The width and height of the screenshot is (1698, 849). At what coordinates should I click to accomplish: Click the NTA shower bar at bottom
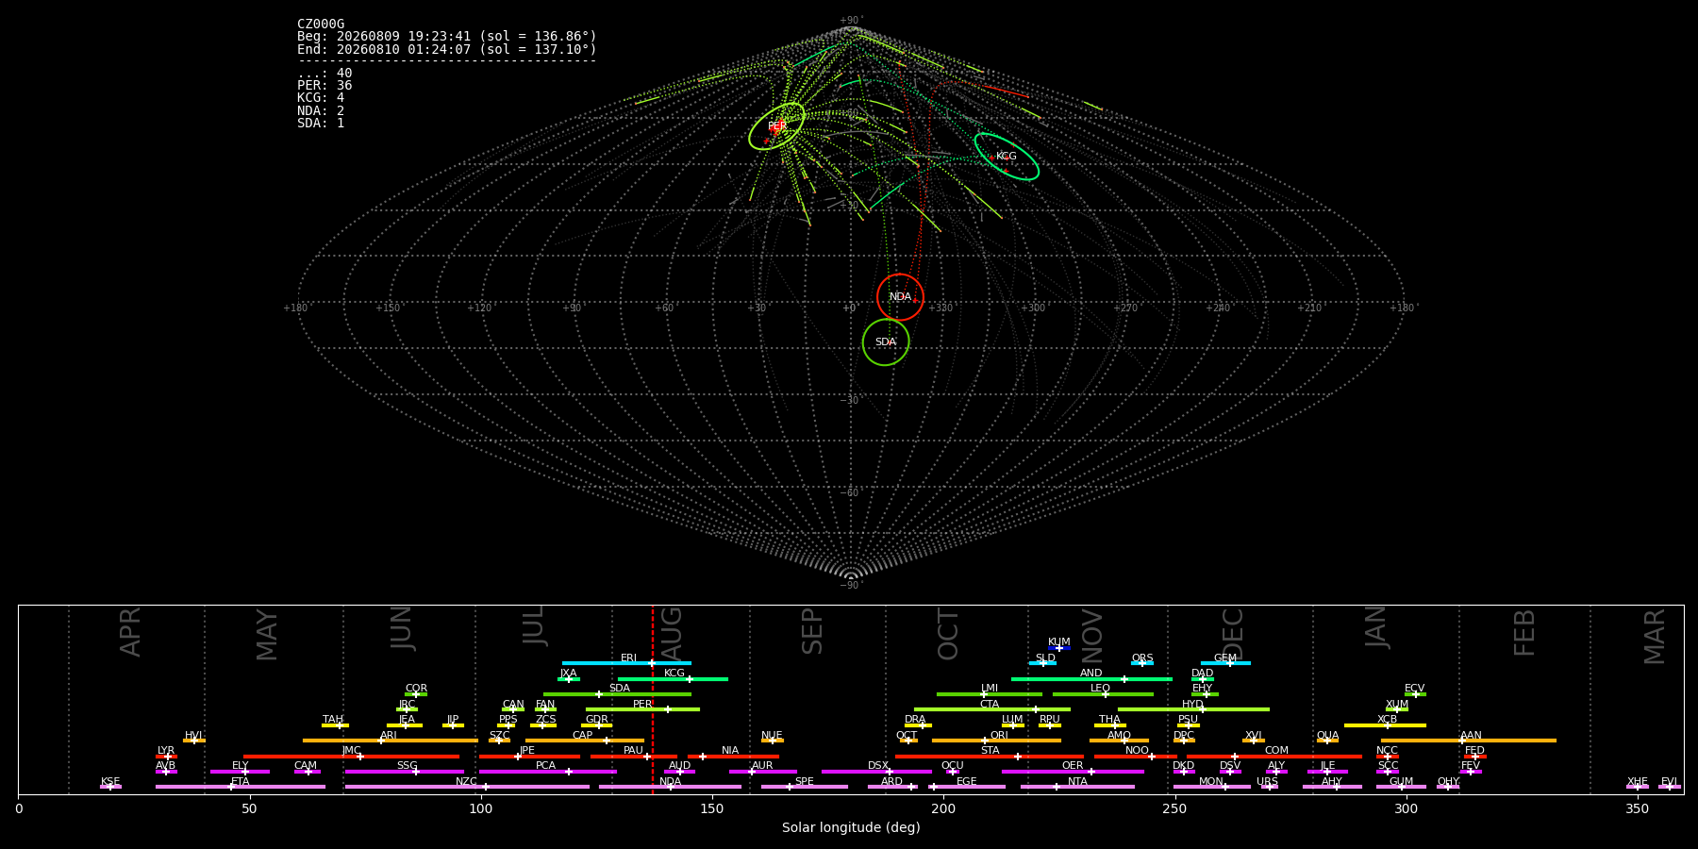click(x=1077, y=787)
